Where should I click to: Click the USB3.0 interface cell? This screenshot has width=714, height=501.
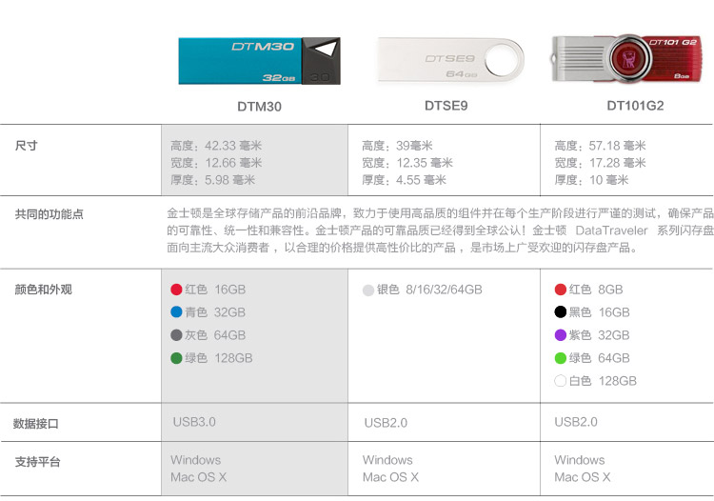click(194, 421)
